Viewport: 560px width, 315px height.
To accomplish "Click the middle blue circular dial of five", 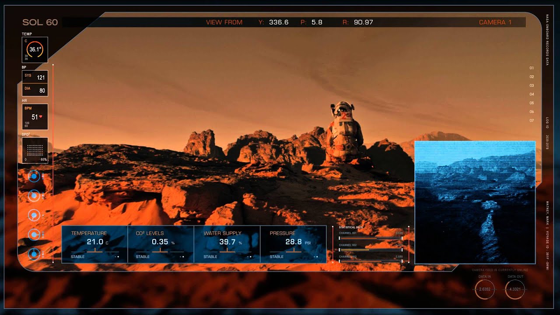I will coord(34,215).
